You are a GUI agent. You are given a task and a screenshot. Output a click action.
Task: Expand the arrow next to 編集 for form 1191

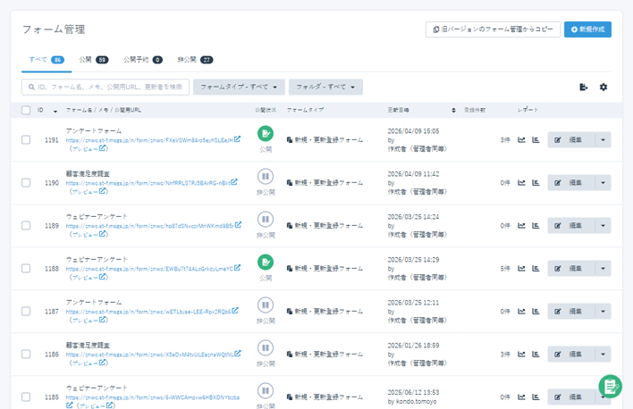(603, 140)
